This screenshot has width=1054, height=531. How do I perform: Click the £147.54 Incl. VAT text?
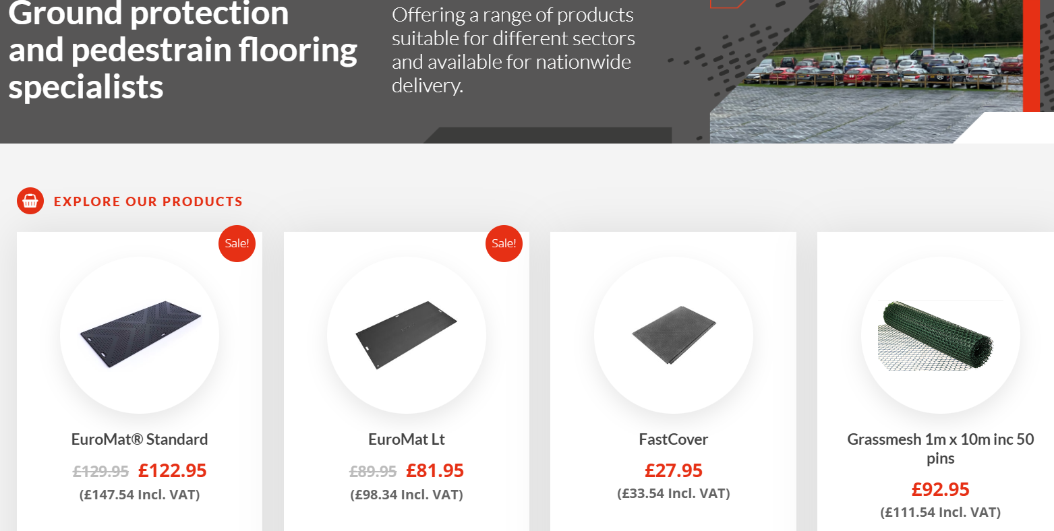click(x=140, y=495)
